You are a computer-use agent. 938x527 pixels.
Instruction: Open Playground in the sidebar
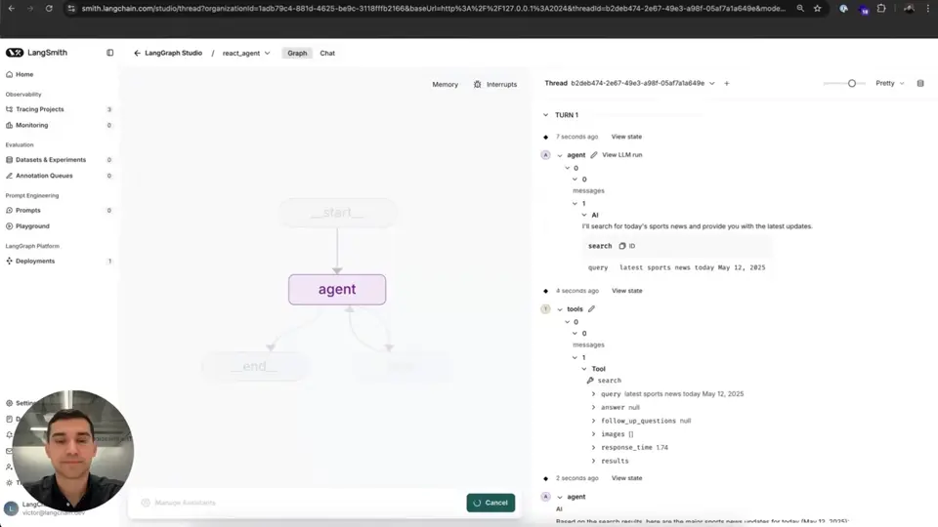point(32,226)
